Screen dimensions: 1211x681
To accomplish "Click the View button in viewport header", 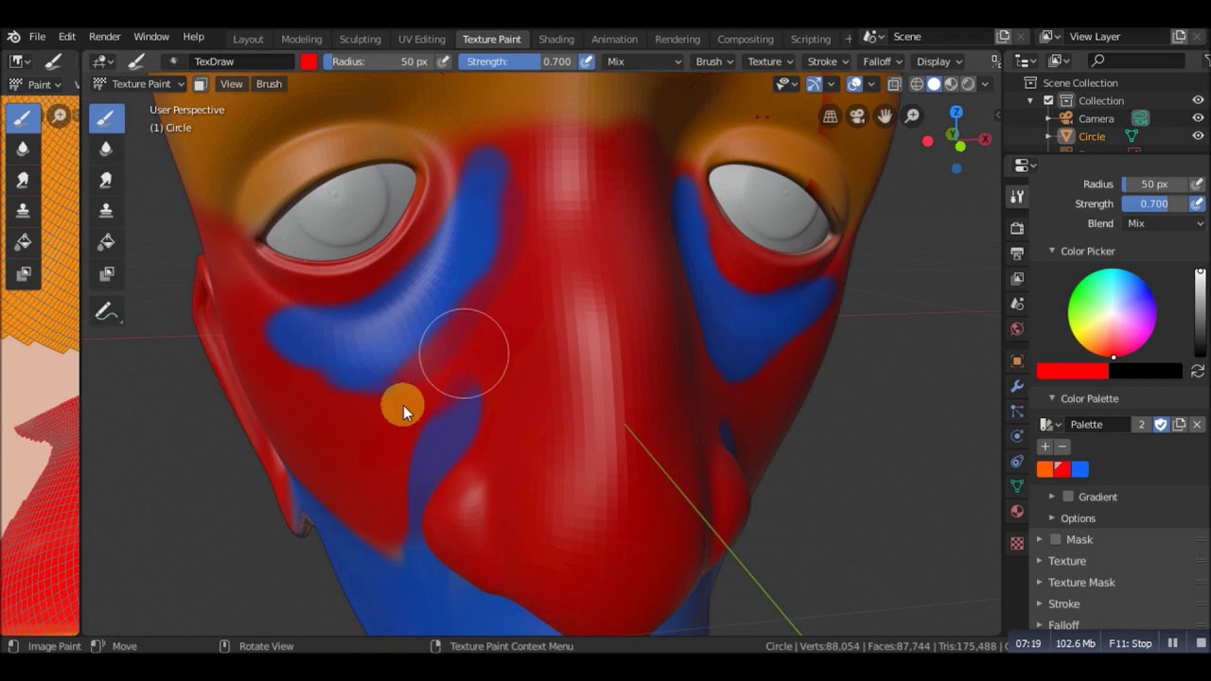I will click(231, 84).
